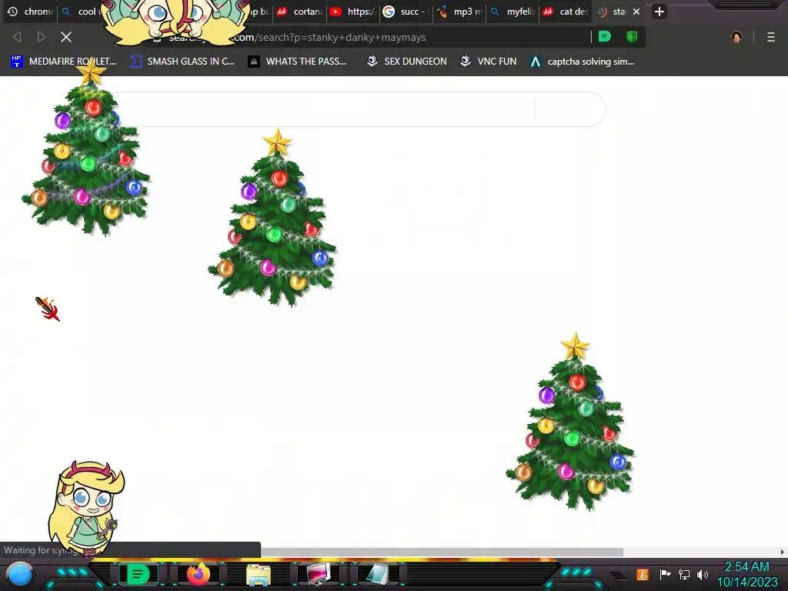The image size is (788, 591).
Task: Open the green chat app in the taskbar
Action: 138,574
